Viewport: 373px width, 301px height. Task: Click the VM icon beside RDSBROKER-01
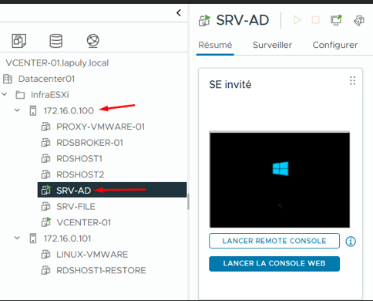(x=45, y=143)
